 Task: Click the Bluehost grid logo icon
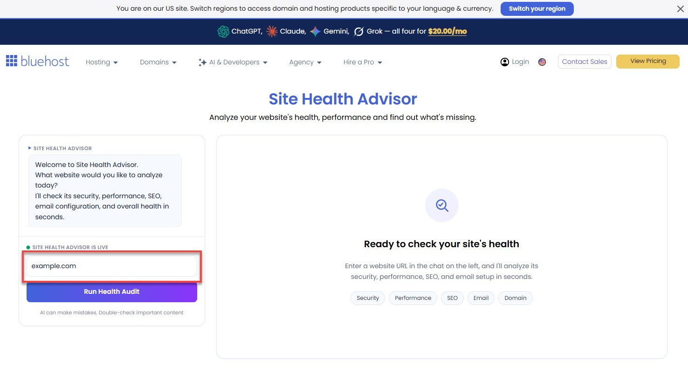tap(12, 61)
